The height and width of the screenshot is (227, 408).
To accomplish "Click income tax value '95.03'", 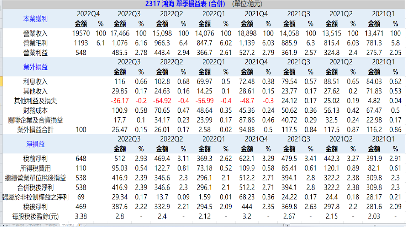I will 120,168.
